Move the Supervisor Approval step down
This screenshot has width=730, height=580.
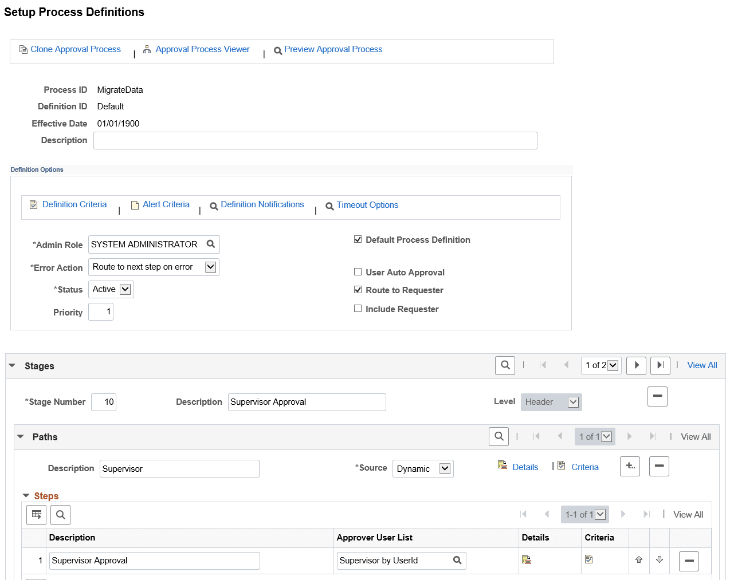click(660, 559)
